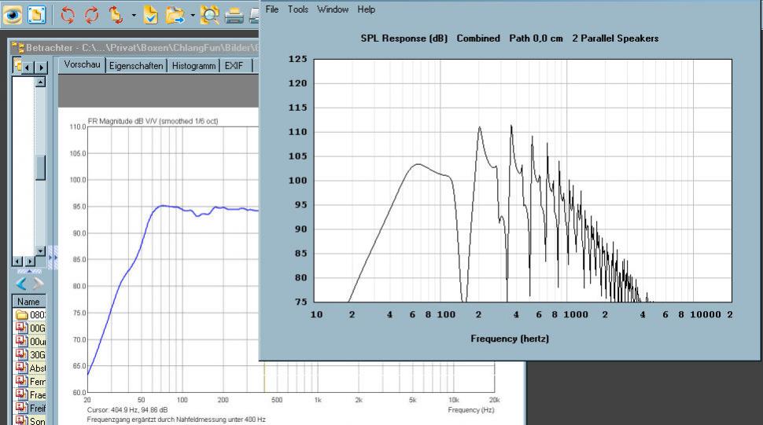Image resolution: width=763 pixels, height=425 pixels.
Task: Click Betrachter window title folder-tree icon
Action: [x=18, y=48]
